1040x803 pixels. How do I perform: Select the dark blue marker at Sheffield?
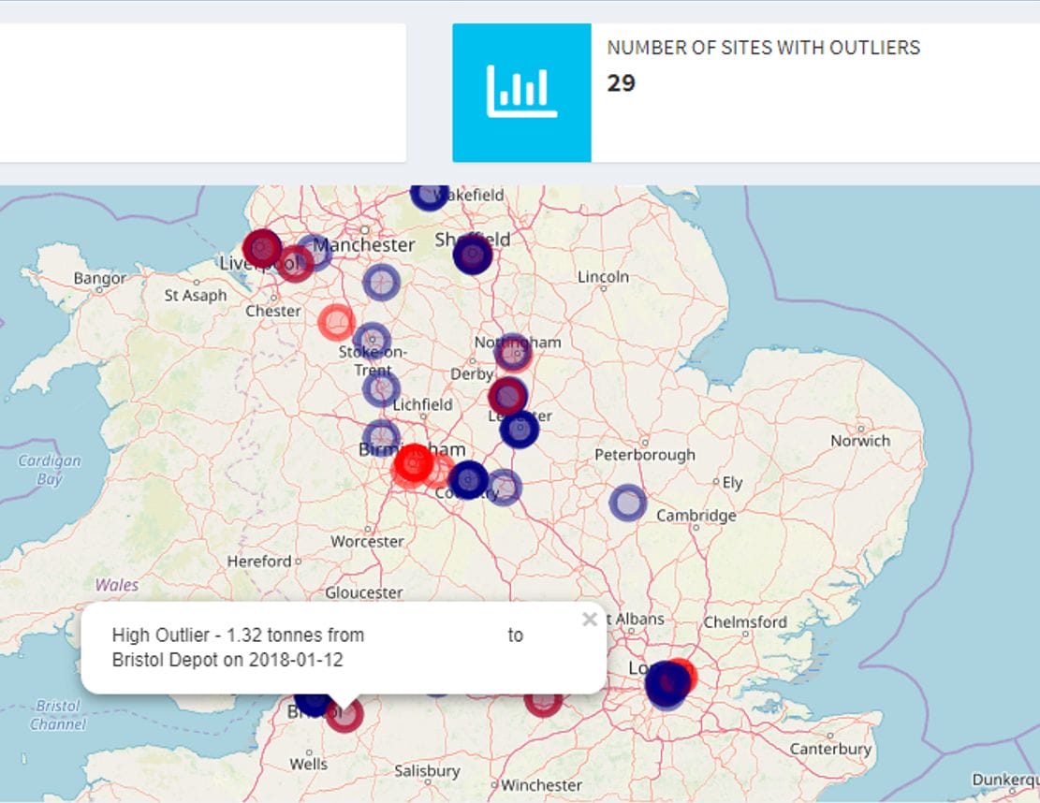coord(473,255)
